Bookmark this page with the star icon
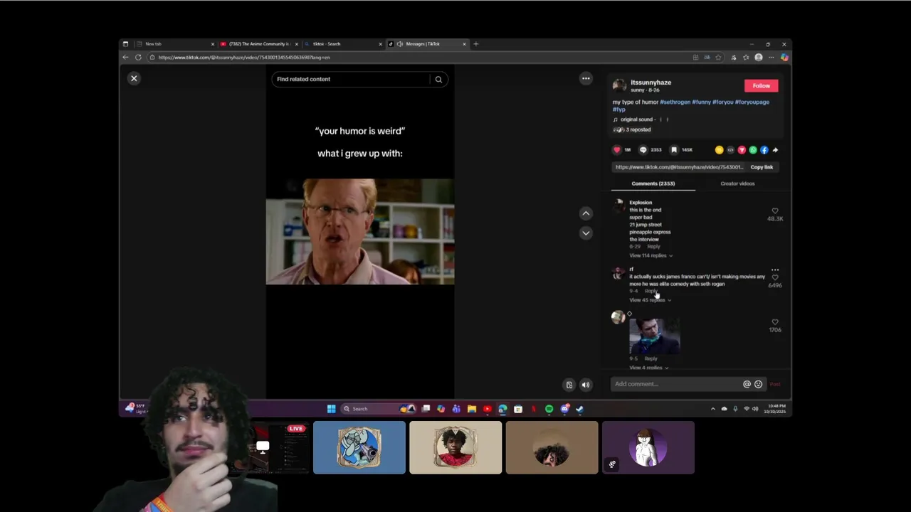The width and height of the screenshot is (911, 512). 719,57
